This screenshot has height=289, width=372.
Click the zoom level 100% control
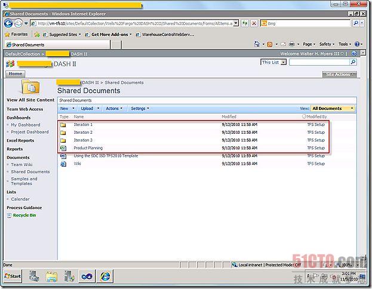(x=348, y=265)
